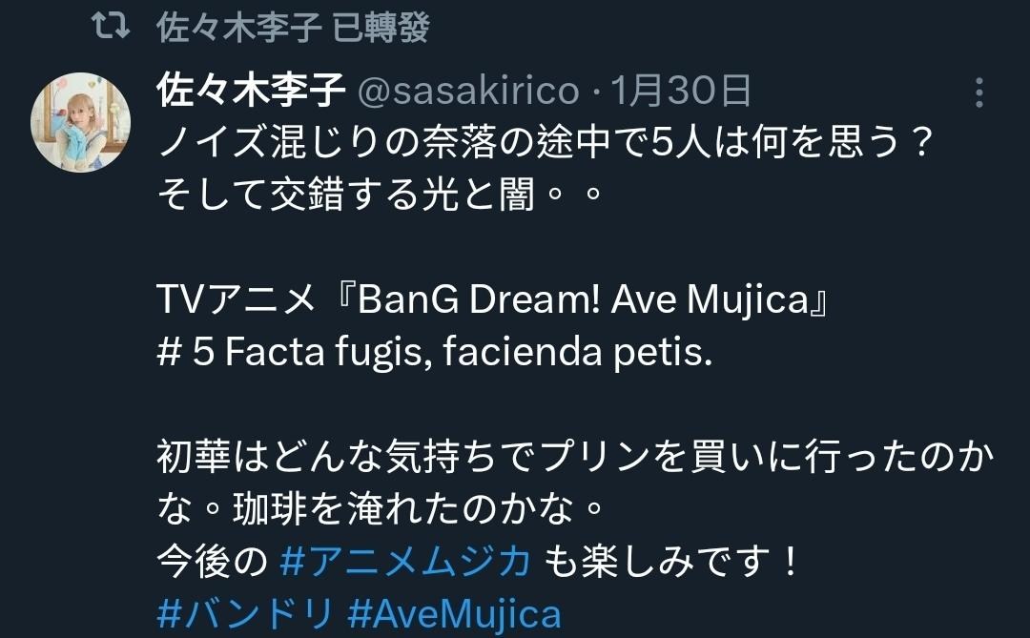Visit the @sasakirico handle
1030x638 pixels.
[x=468, y=91]
